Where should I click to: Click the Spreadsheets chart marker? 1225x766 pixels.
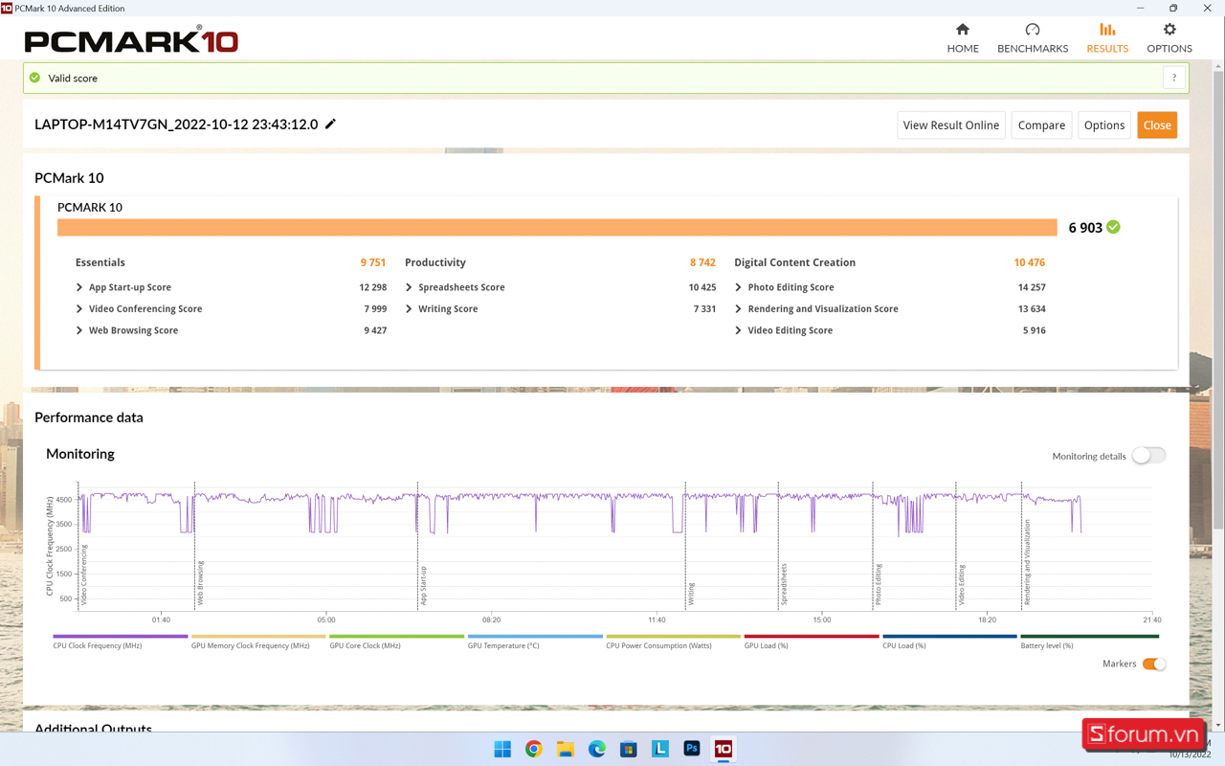coord(784,584)
